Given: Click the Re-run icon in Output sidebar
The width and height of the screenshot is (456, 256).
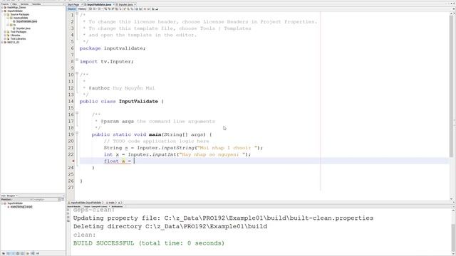Looking at the screenshot, I should [68, 210].
